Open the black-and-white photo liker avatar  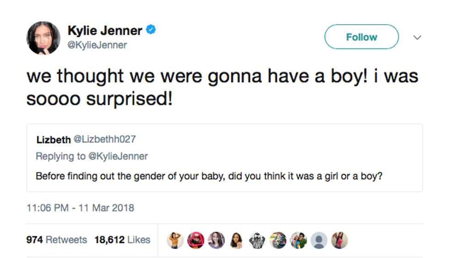pyautogui.click(x=257, y=240)
